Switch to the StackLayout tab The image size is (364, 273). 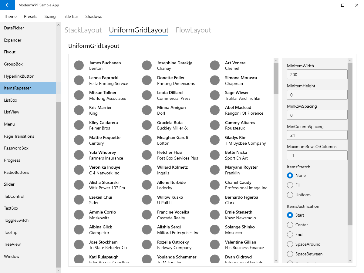pos(83,30)
